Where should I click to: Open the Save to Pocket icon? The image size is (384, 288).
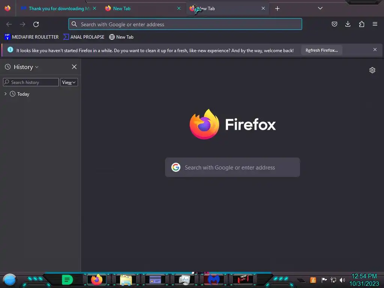click(x=334, y=24)
